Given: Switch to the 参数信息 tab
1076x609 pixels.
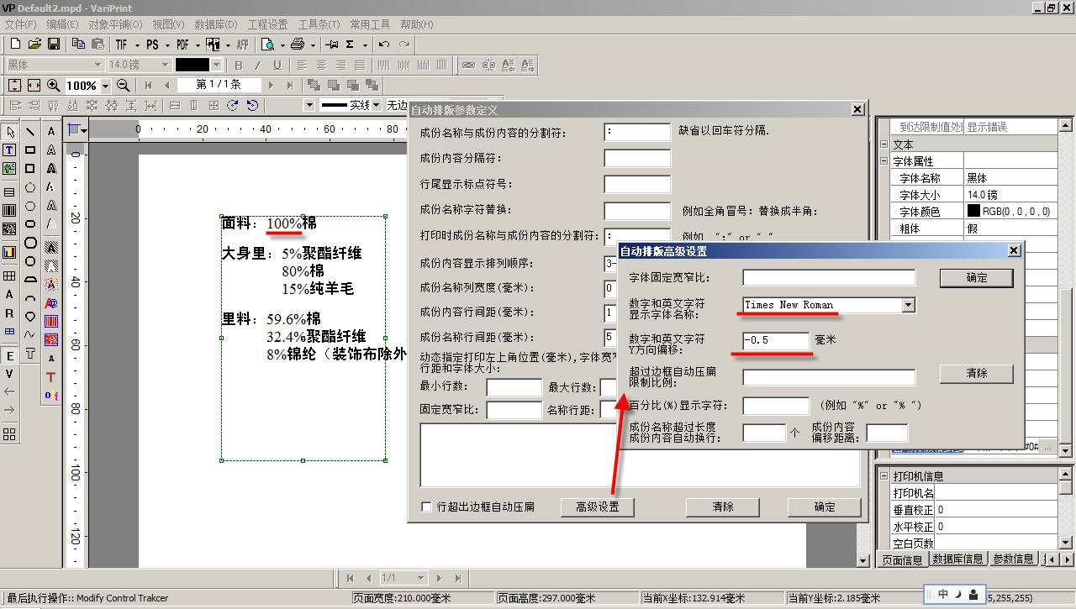Looking at the screenshot, I should pos(1013,559).
